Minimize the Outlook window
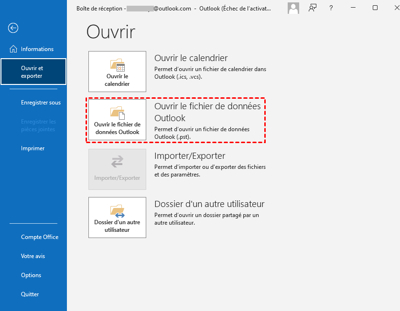 pyautogui.click(x=353, y=8)
